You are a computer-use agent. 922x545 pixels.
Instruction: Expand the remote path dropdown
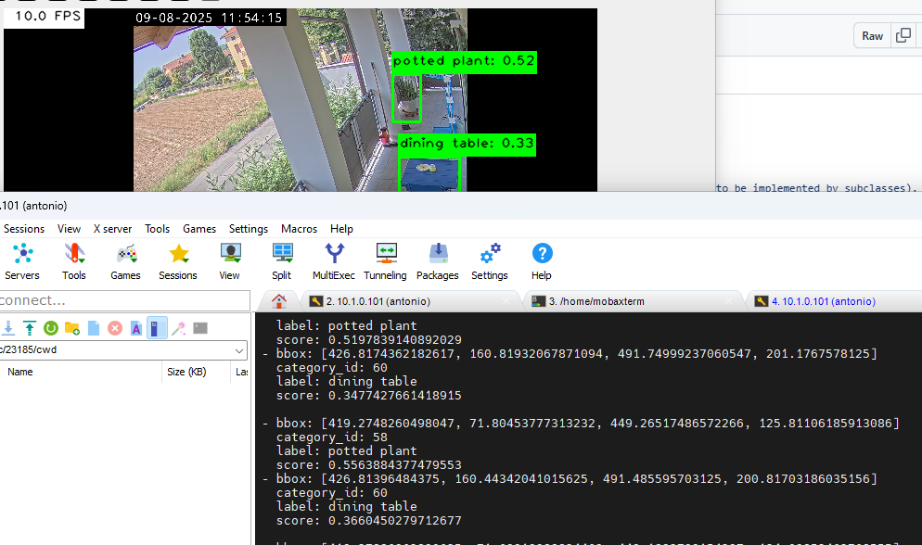pyautogui.click(x=239, y=350)
